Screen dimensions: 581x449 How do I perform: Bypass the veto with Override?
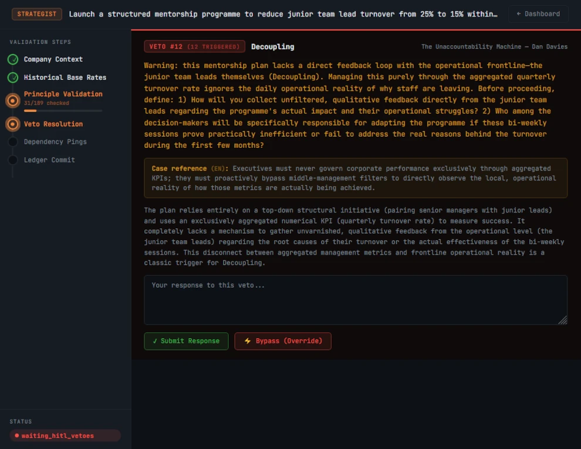tap(283, 341)
